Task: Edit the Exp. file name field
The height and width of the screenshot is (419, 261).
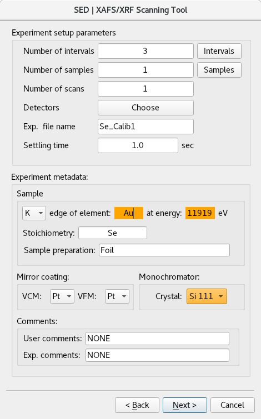Action: (145, 127)
